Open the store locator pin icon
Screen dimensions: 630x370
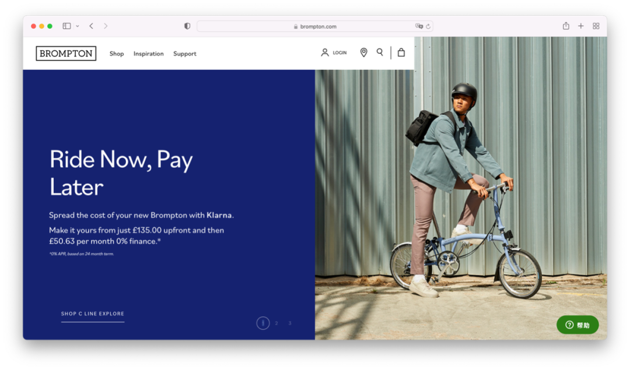(363, 52)
